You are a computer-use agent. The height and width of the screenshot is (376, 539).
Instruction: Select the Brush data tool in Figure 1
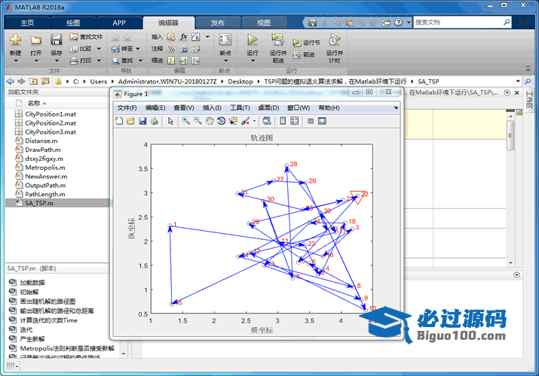246,121
